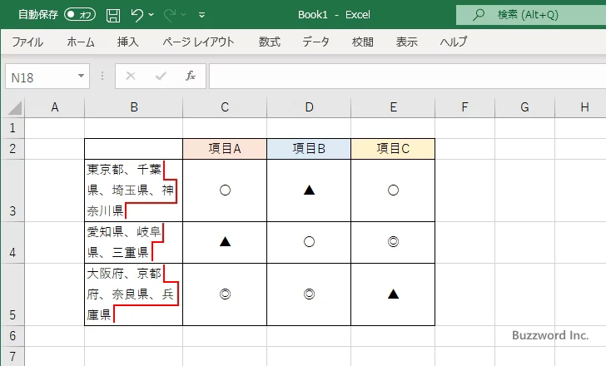Open the 挿入 (Insert) ribbon tab
Screen dimensions: 606x366
[x=127, y=42]
